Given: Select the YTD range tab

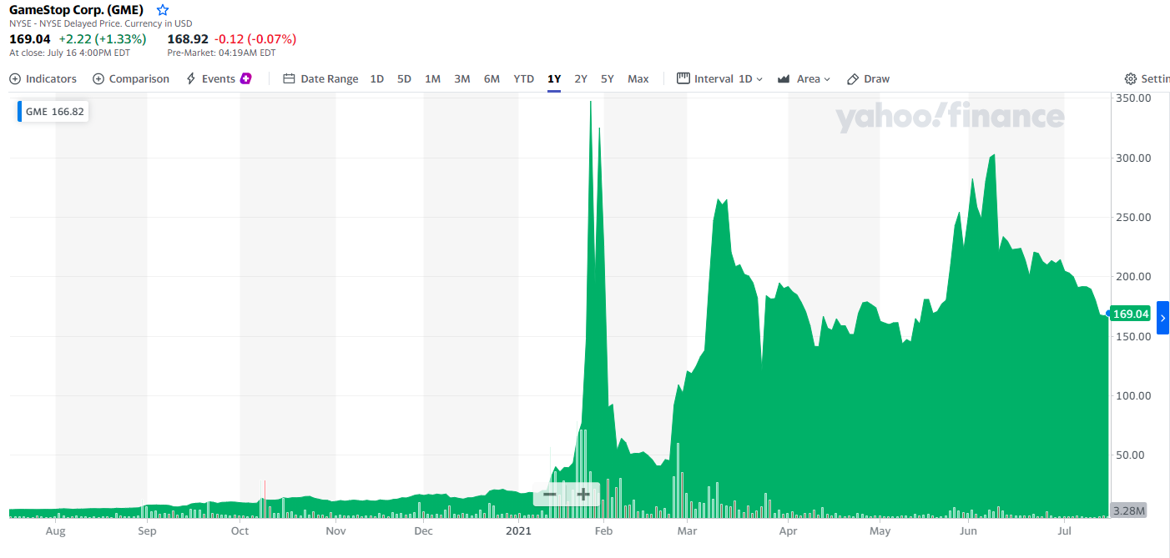Looking at the screenshot, I should pos(523,78).
